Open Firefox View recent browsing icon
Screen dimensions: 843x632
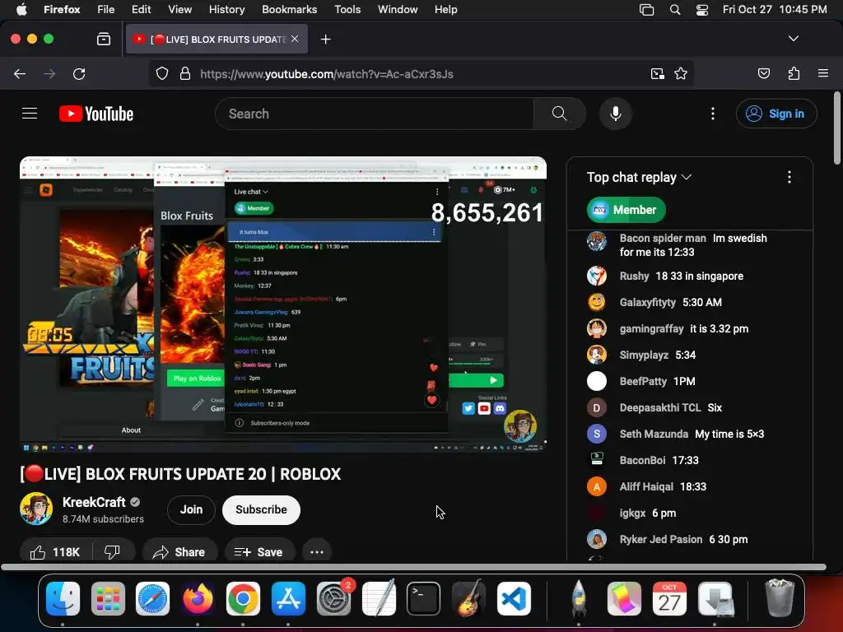click(103, 39)
